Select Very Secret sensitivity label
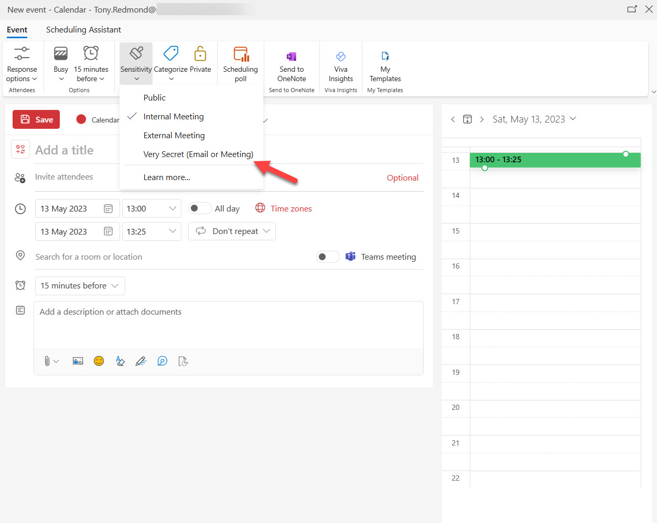 click(198, 154)
